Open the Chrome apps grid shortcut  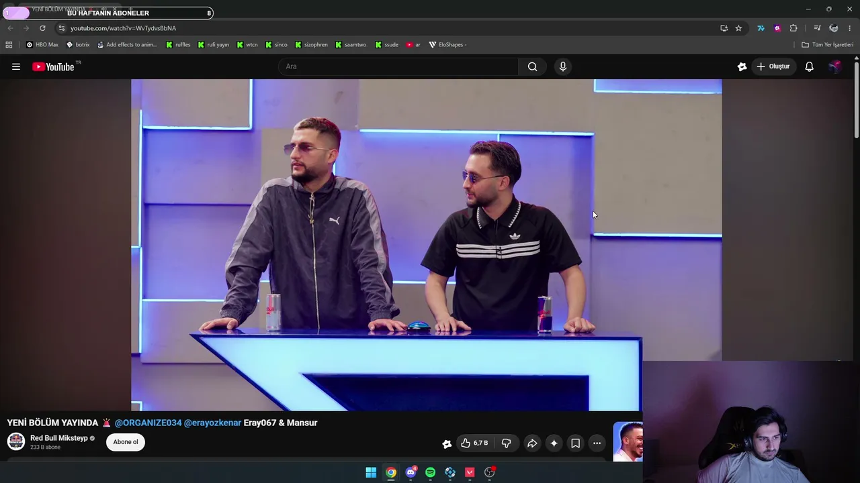point(9,45)
